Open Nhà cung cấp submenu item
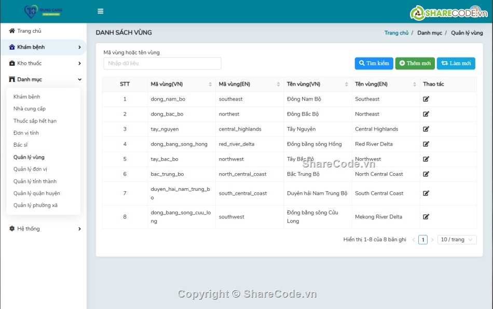The image size is (493, 309). [30, 109]
